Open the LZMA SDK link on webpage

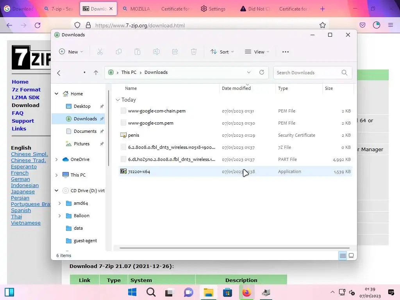(x=25, y=97)
